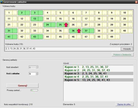Click the Wybrane liczby (10) label
The width and height of the screenshot is (138, 108).
point(14,44)
